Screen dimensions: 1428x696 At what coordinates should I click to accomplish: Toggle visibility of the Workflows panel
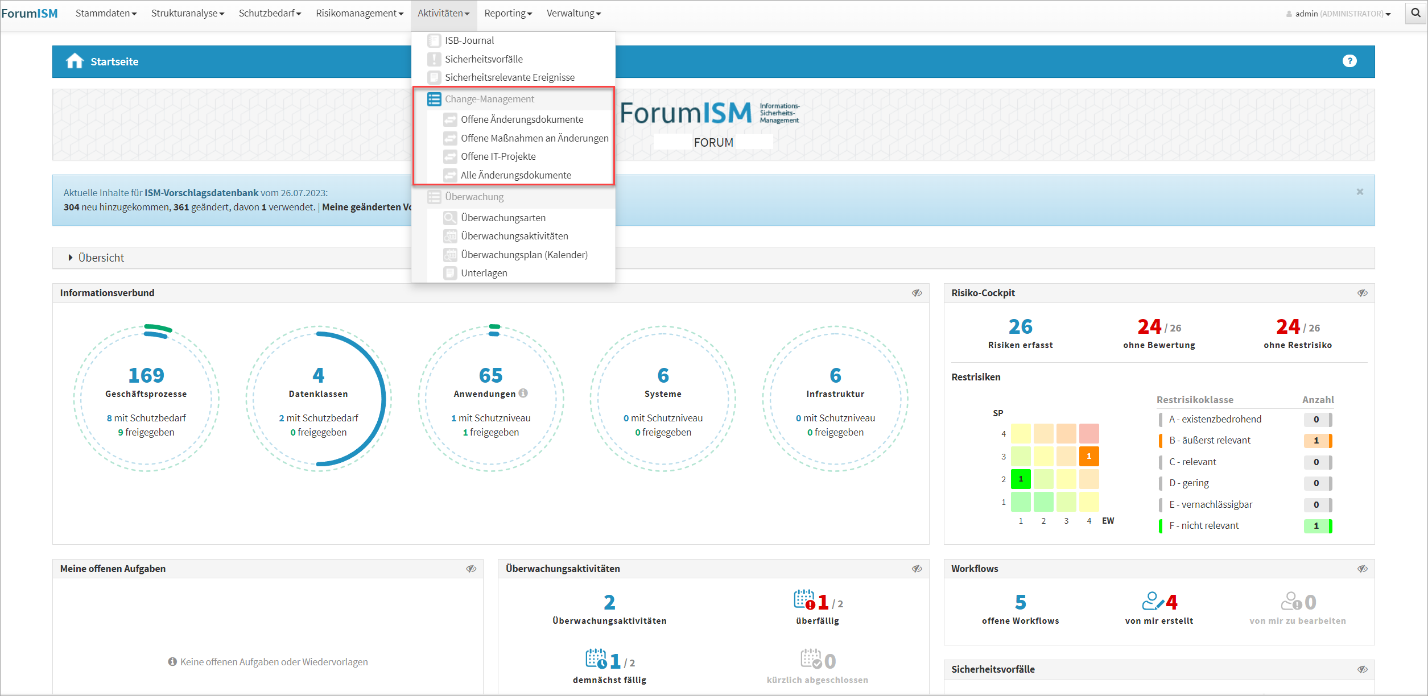[1362, 569]
